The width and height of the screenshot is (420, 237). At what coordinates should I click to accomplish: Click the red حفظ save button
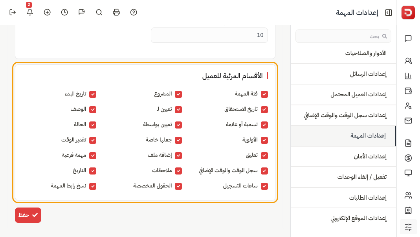28,215
